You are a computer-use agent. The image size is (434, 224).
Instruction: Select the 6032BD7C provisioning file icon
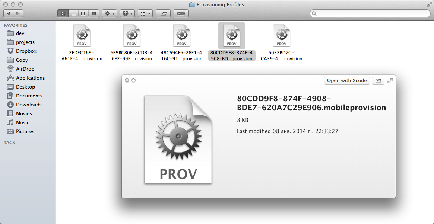[282, 35]
